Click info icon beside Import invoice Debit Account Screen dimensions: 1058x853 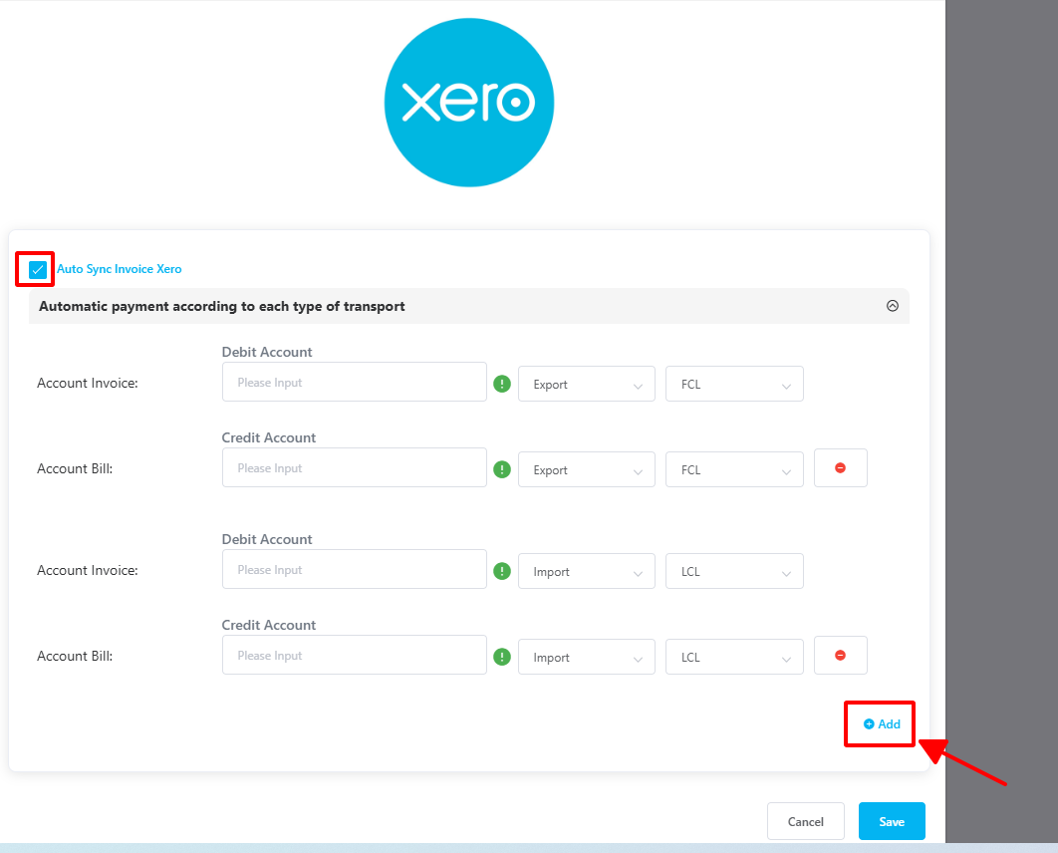click(502, 571)
